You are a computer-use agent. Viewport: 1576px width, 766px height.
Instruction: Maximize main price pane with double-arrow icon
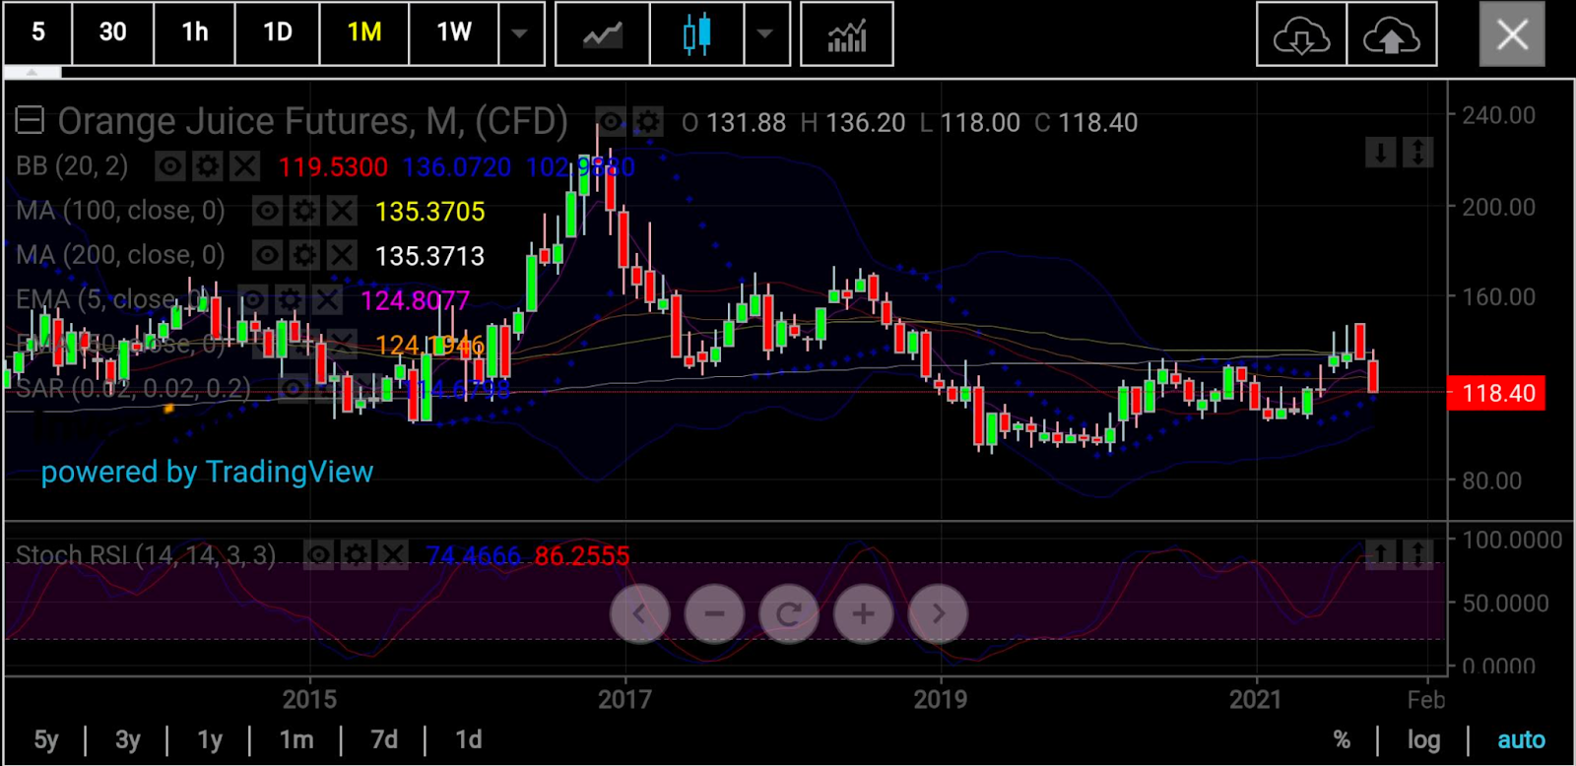pos(1417,153)
